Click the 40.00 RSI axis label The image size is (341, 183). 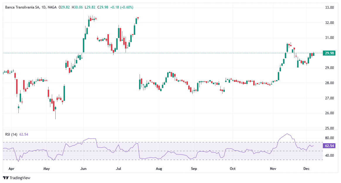tap(329, 156)
